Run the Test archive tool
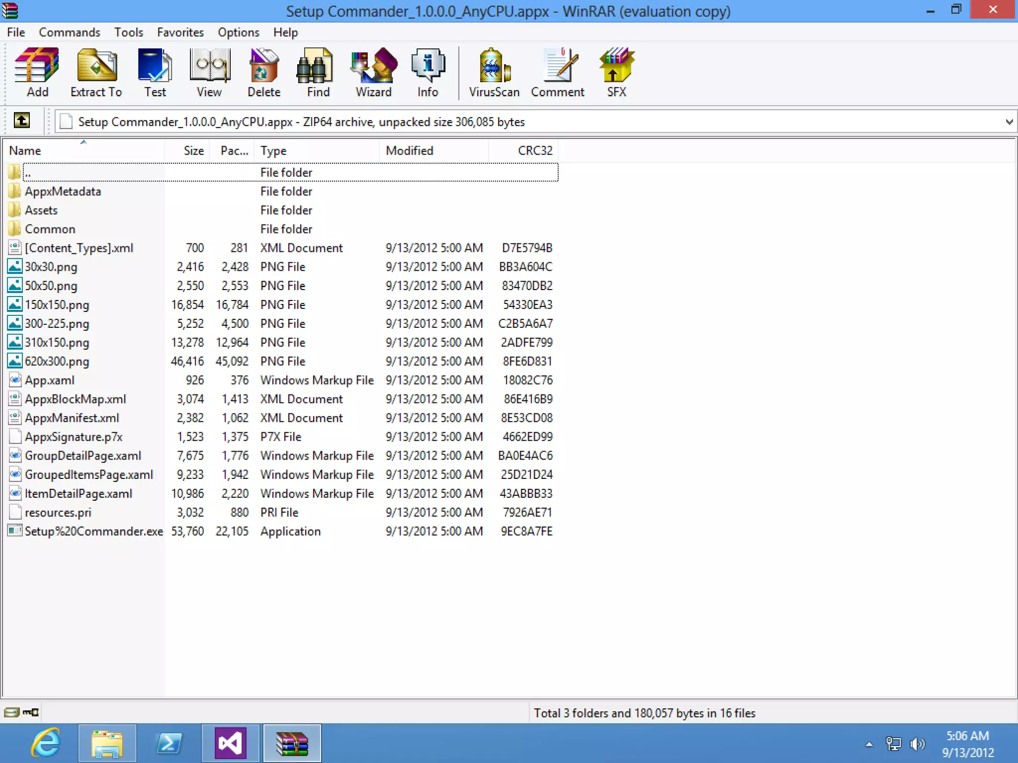This screenshot has width=1018, height=763. [x=155, y=72]
